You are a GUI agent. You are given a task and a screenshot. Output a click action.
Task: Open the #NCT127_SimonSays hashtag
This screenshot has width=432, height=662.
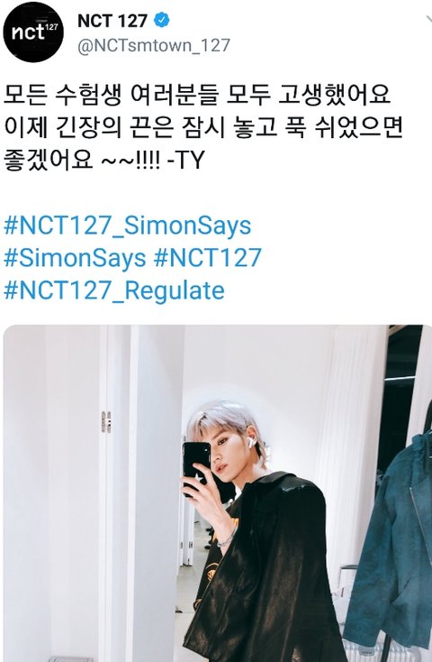coord(127,225)
